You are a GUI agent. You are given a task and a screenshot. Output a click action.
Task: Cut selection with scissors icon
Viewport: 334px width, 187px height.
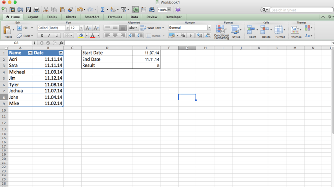(x=46, y=10)
